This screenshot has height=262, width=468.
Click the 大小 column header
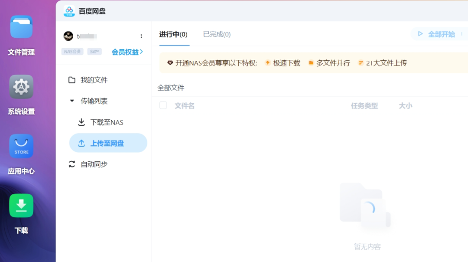(406, 106)
